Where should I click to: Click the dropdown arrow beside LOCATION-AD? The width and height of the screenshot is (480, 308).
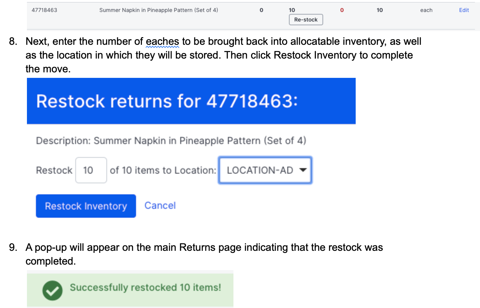pos(303,170)
